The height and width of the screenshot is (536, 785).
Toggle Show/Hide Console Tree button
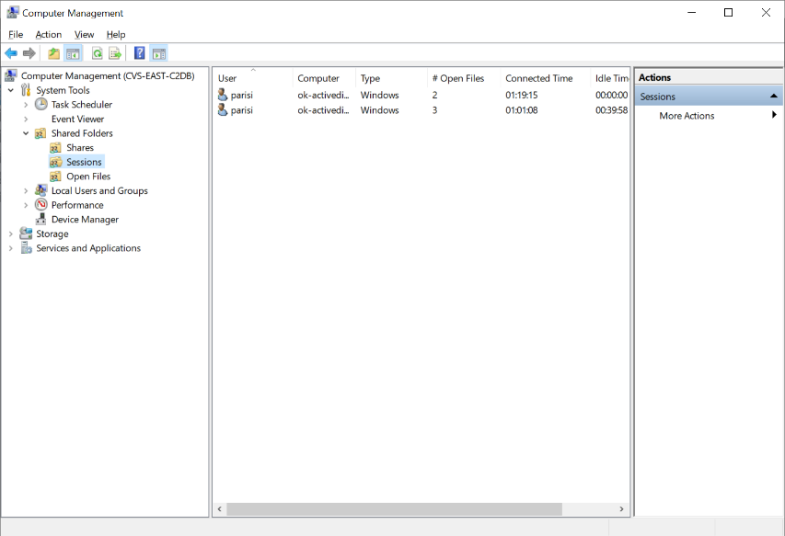coord(73,53)
